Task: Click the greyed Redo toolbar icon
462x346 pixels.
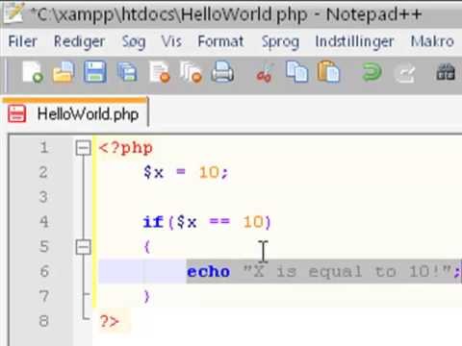Action: pos(405,73)
